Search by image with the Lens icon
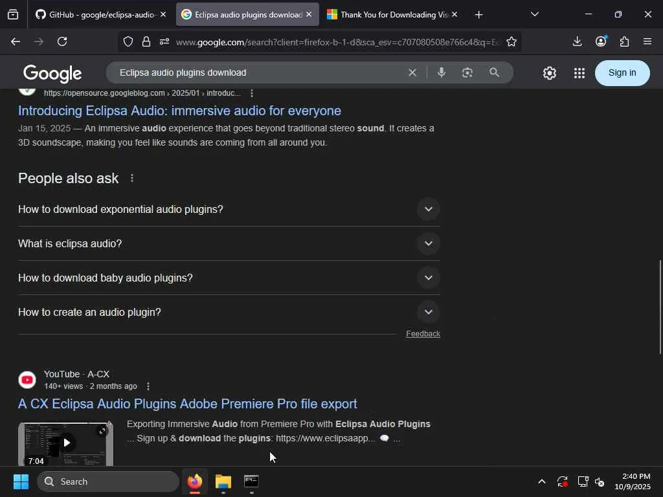Screen dimensions: 663x497 467,72
